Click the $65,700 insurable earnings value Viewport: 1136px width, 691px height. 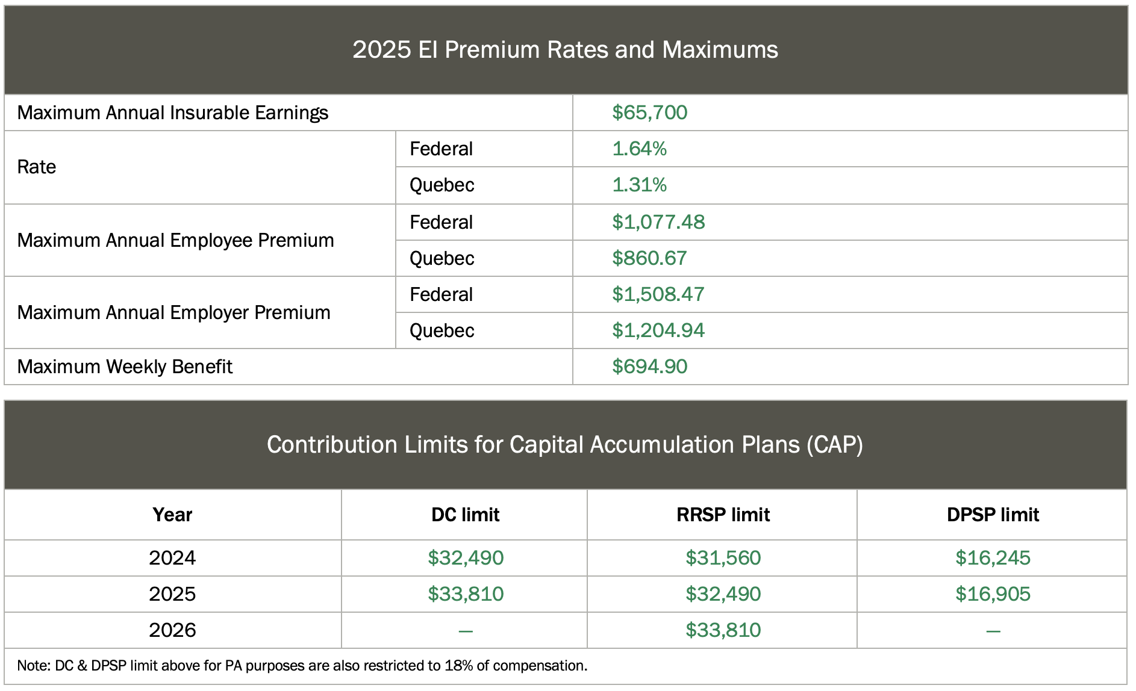point(649,113)
